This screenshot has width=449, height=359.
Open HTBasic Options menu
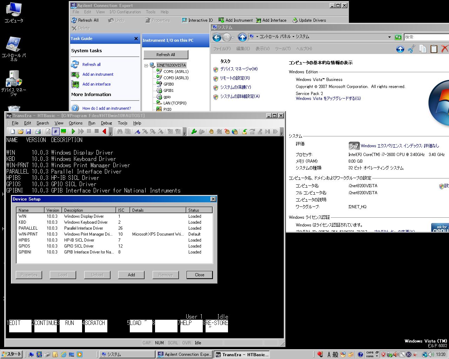coord(75,123)
